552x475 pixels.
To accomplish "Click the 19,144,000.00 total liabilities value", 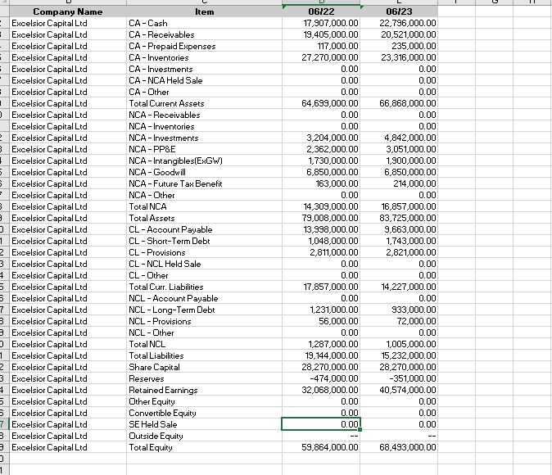I will 321,355.
